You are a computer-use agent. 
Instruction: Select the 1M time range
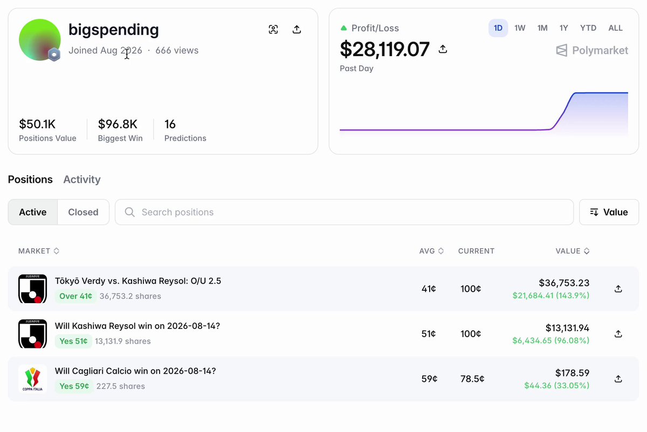[542, 28]
